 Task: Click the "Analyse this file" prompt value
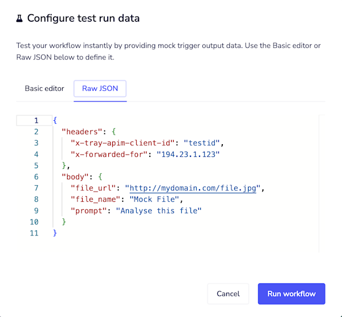tap(159, 211)
